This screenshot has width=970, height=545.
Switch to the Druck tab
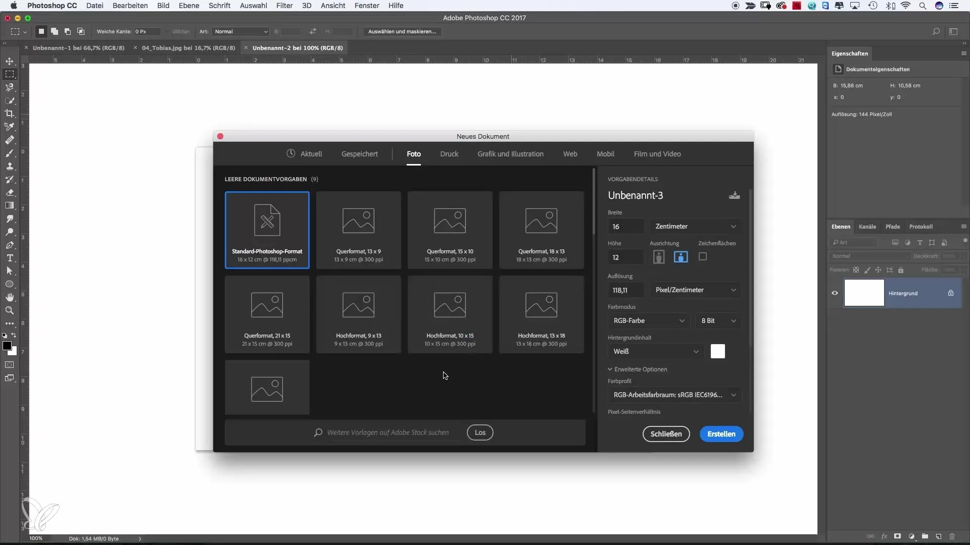pos(449,154)
